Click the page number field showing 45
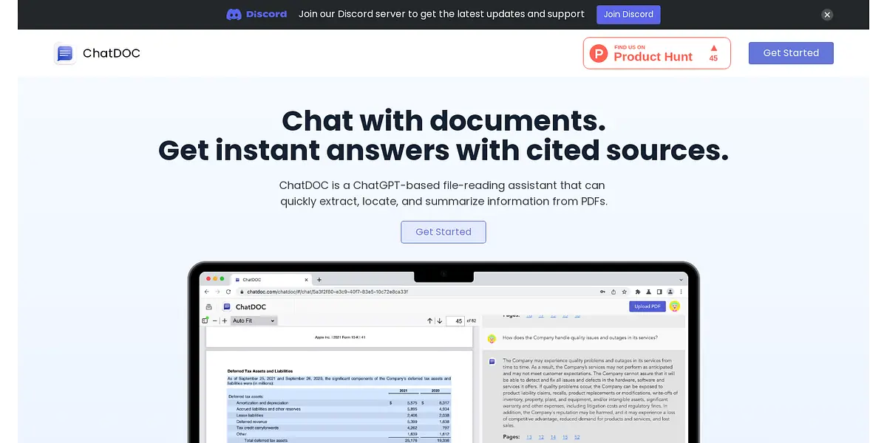Image resolution: width=887 pixels, height=443 pixels. coord(458,321)
